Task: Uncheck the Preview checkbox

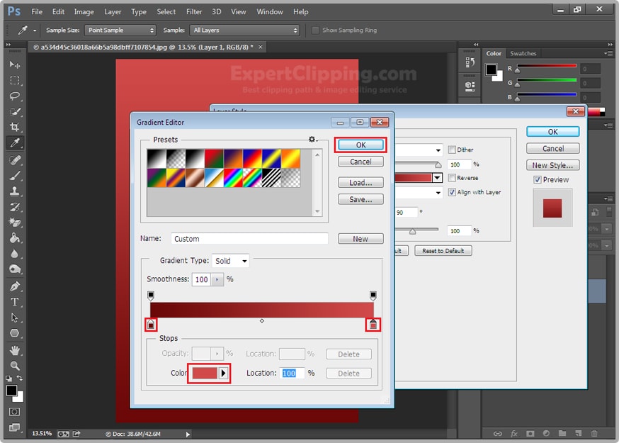Action: [538, 180]
